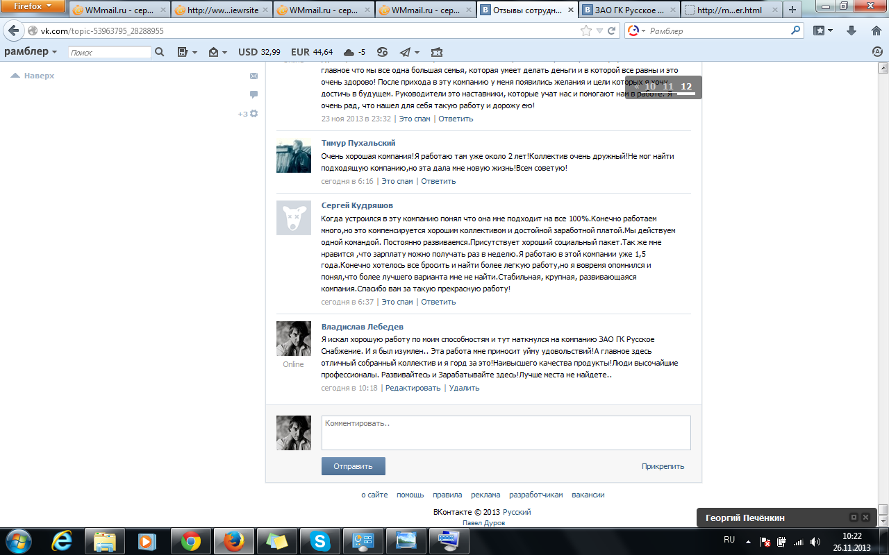889x555 pixels.
Task: Open Сергей Кудряшов's profile name
Action: click(357, 205)
